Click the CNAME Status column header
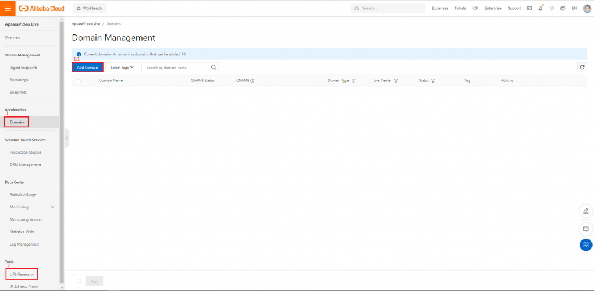This screenshot has width=596, height=291. pyautogui.click(x=203, y=80)
